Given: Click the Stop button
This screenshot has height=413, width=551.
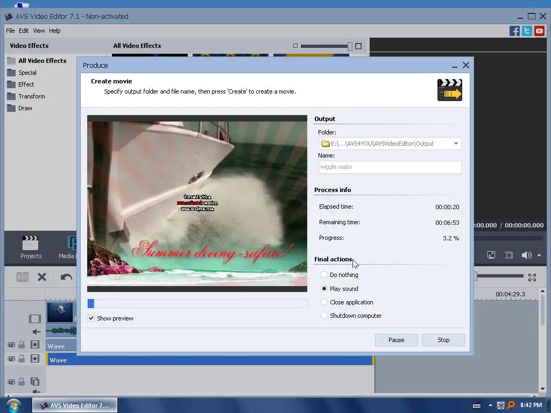Looking at the screenshot, I should point(443,340).
